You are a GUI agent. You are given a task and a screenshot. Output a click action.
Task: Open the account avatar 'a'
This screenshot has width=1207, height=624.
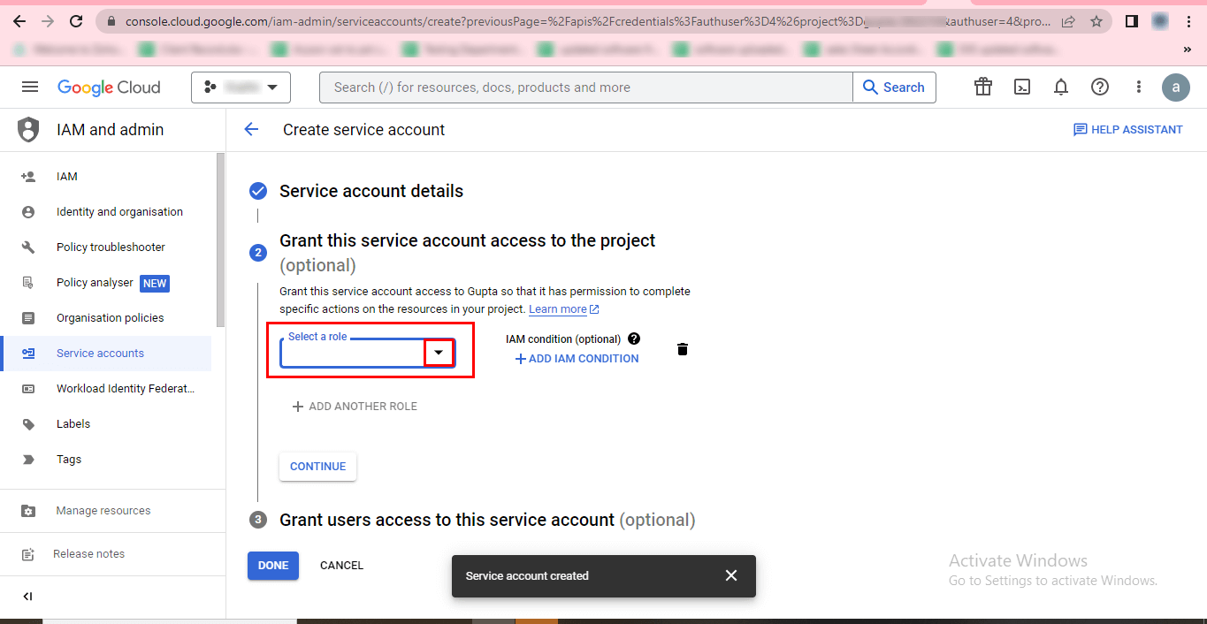click(1175, 87)
